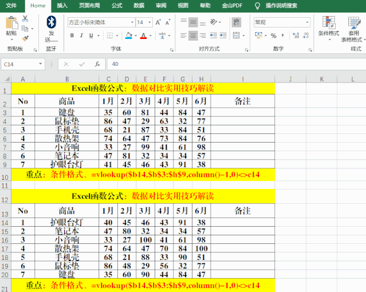Image resolution: width=366 pixels, height=292 pixels.
Task: Click the 文件 (File) button
Action: 11,5
